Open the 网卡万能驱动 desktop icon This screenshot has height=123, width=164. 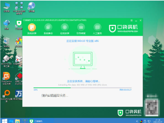[x=18, y=95]
